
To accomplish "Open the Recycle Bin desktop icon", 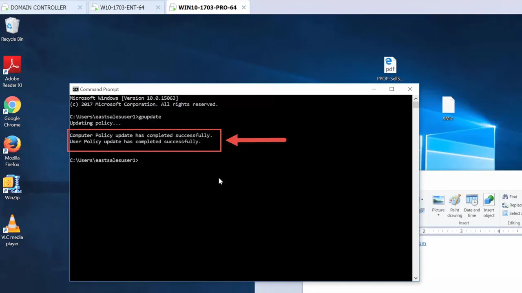I will click(x=12, y=29).
